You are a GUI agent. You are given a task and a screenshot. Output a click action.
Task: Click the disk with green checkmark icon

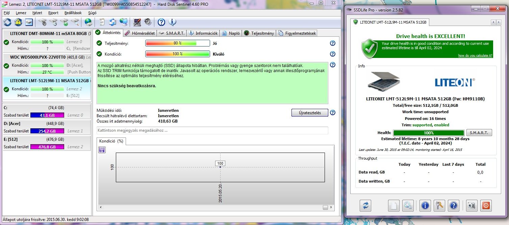(x=64, y=22)
